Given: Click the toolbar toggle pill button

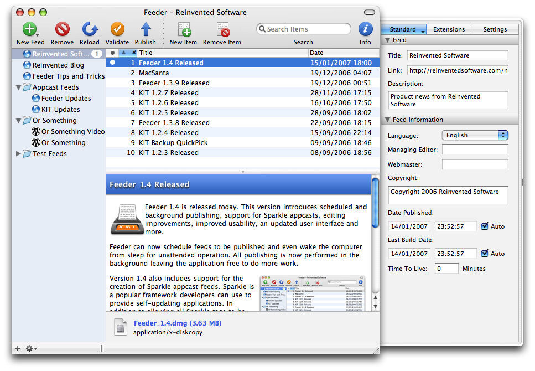Looking at the screenshot, I should click(369, 12).
